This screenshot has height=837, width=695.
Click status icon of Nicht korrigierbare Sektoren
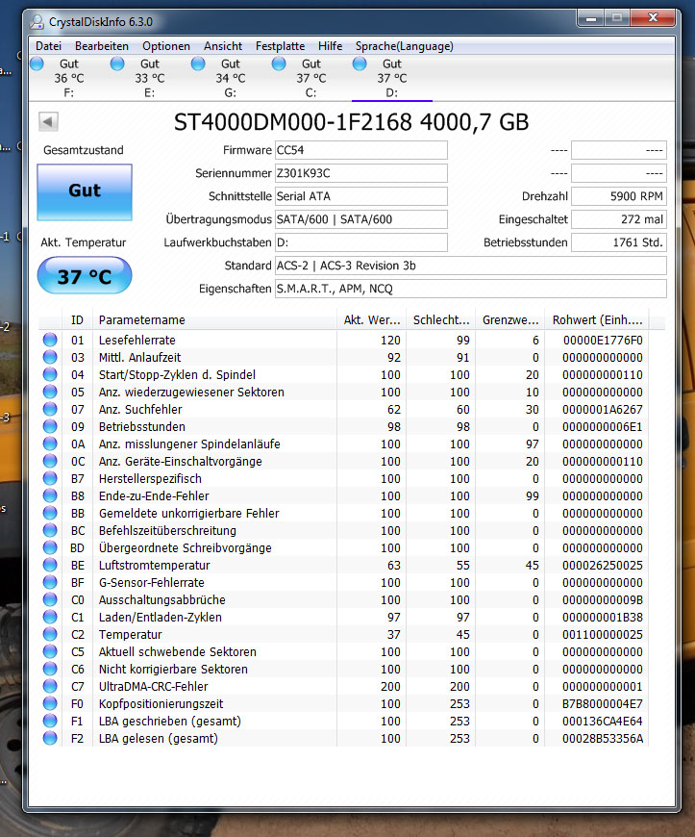(50, 669)
